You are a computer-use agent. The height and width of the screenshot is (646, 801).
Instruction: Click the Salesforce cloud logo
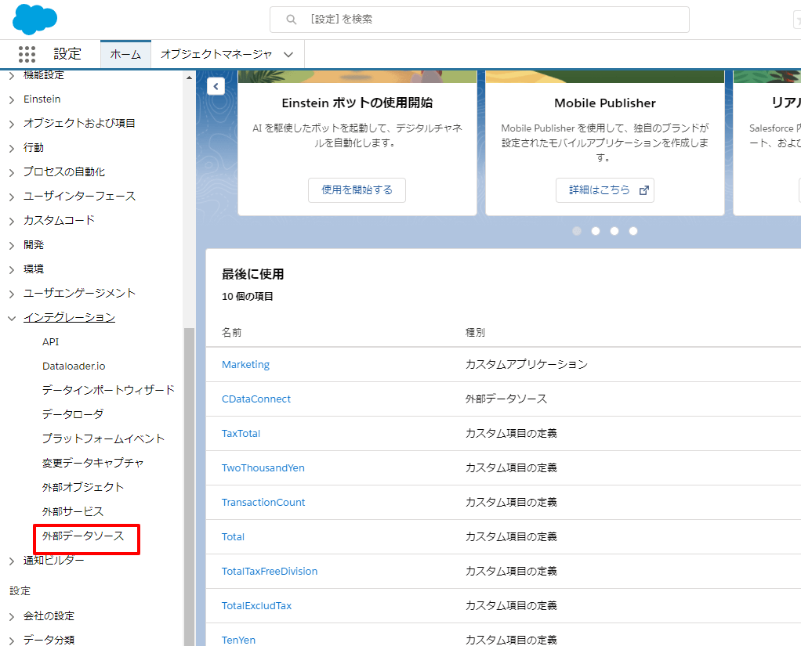(x=34, y=20)
